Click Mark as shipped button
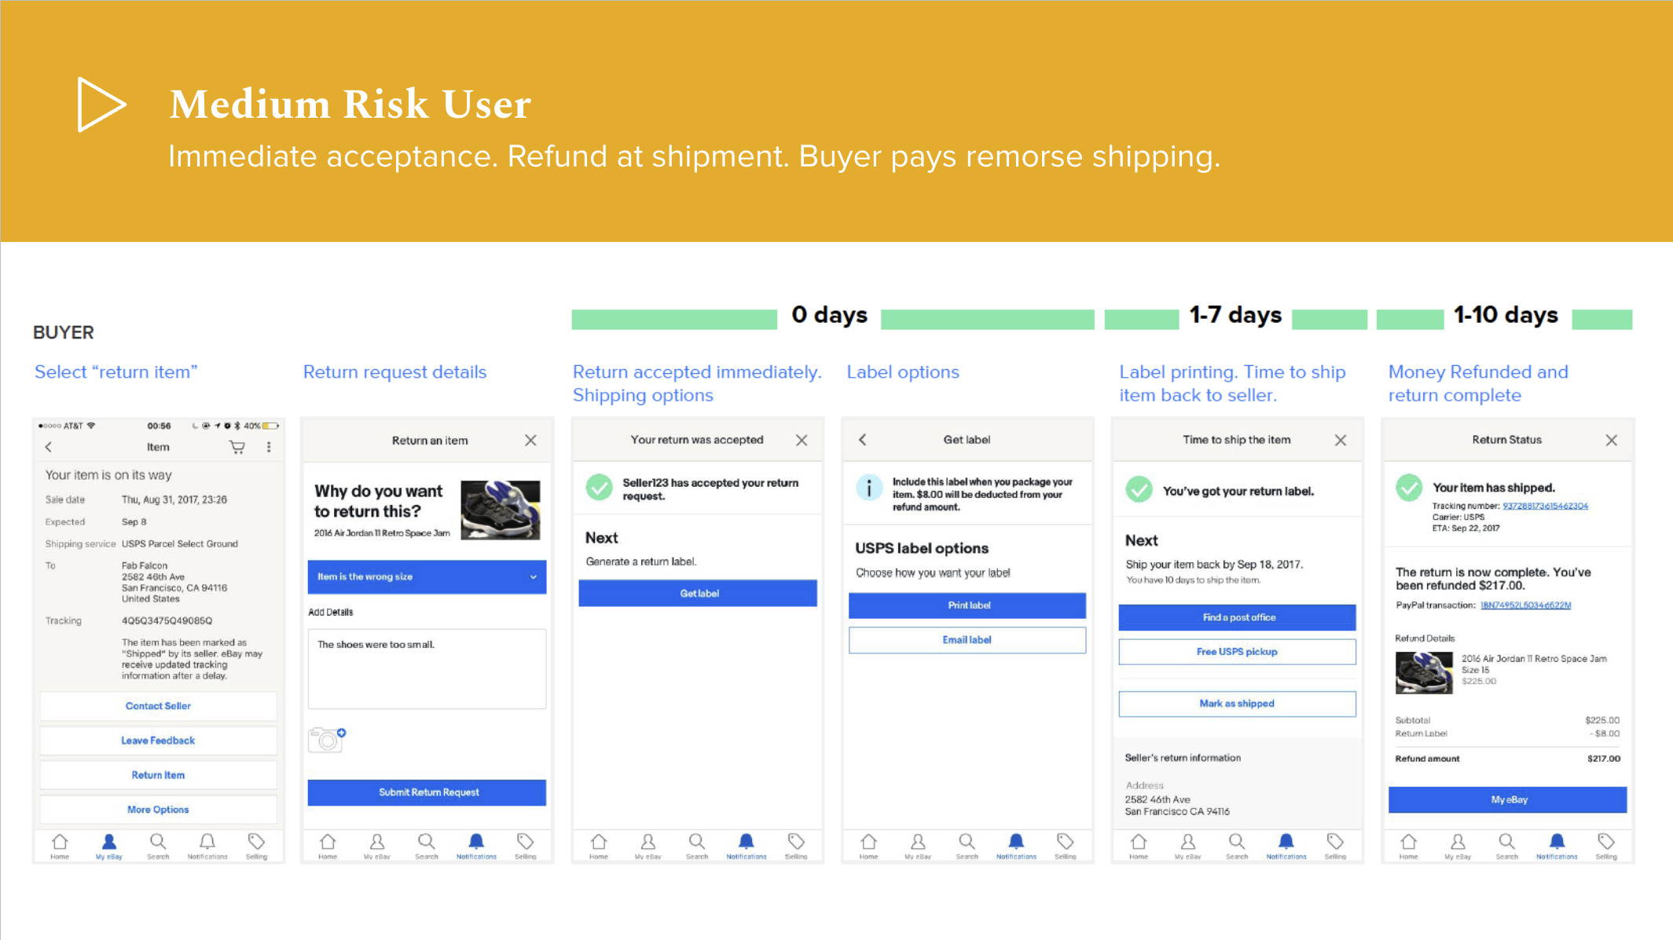Image resolution: width=1673 pixels, height=940 pixels. click(x=1237, y=704)
